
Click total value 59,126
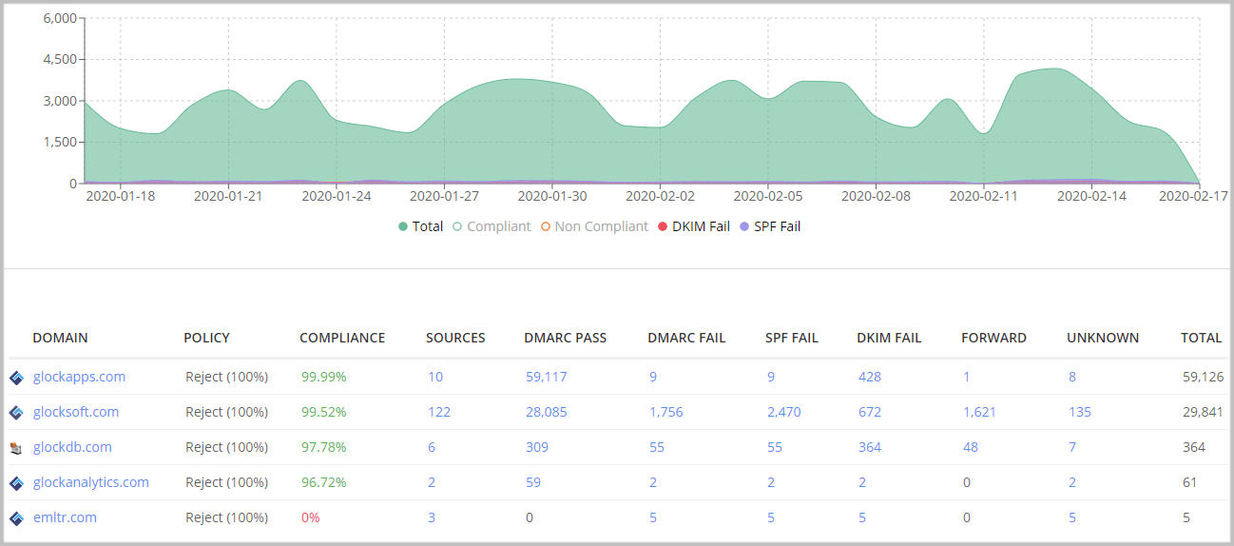click(x=1203, y=377)
